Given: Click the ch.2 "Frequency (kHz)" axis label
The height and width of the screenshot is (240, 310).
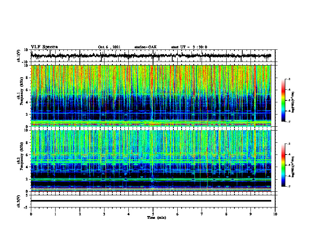Looking at the screenshot, I should 22,156.
